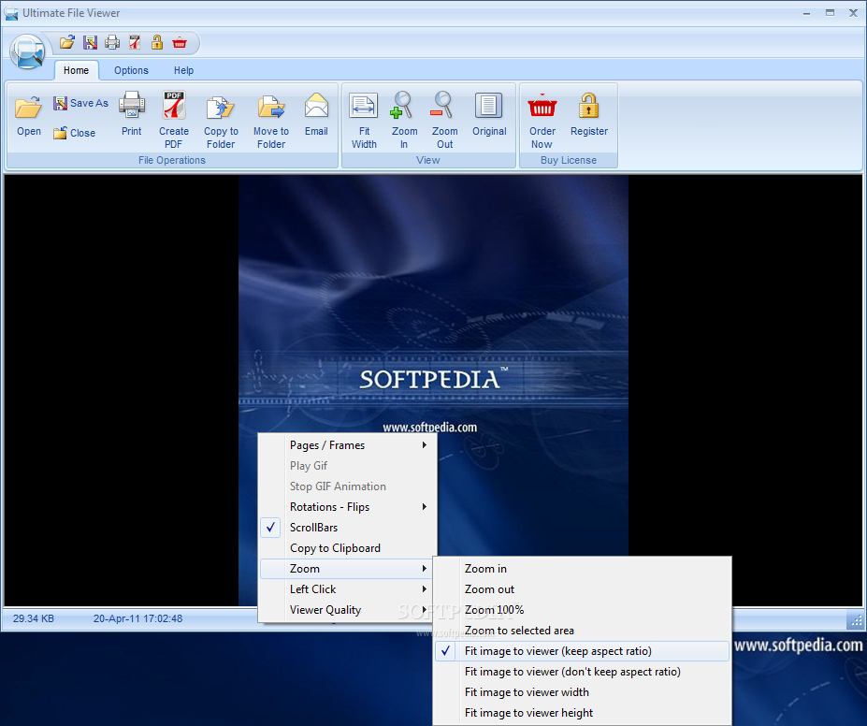
Task: Select Fit image to viewer height
Action: point(582,713)
